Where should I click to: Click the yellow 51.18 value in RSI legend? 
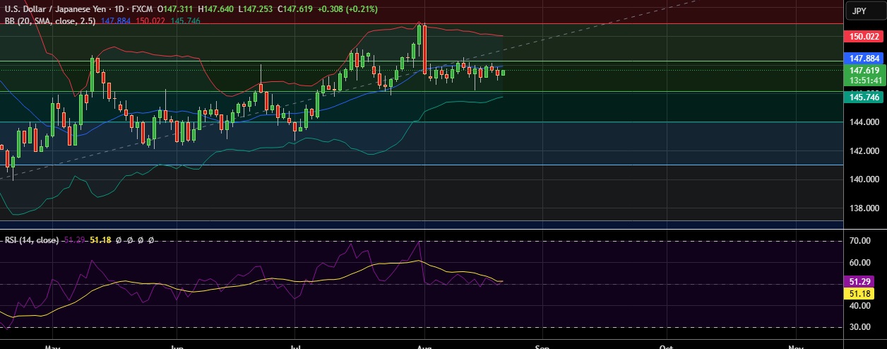coord(101,240)
